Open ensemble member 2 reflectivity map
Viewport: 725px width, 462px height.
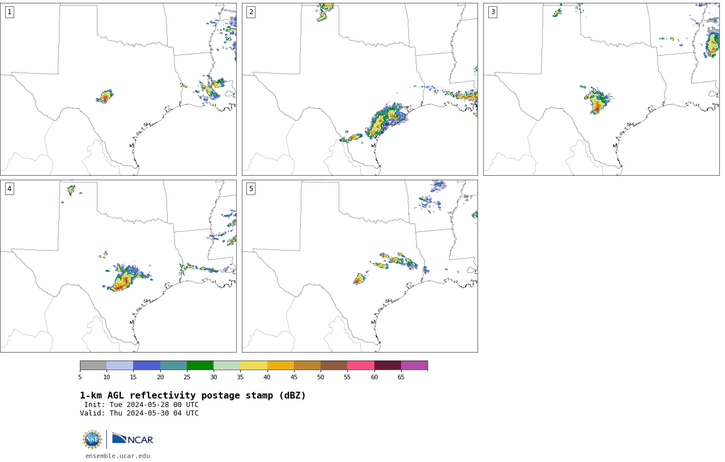point(360,89)
